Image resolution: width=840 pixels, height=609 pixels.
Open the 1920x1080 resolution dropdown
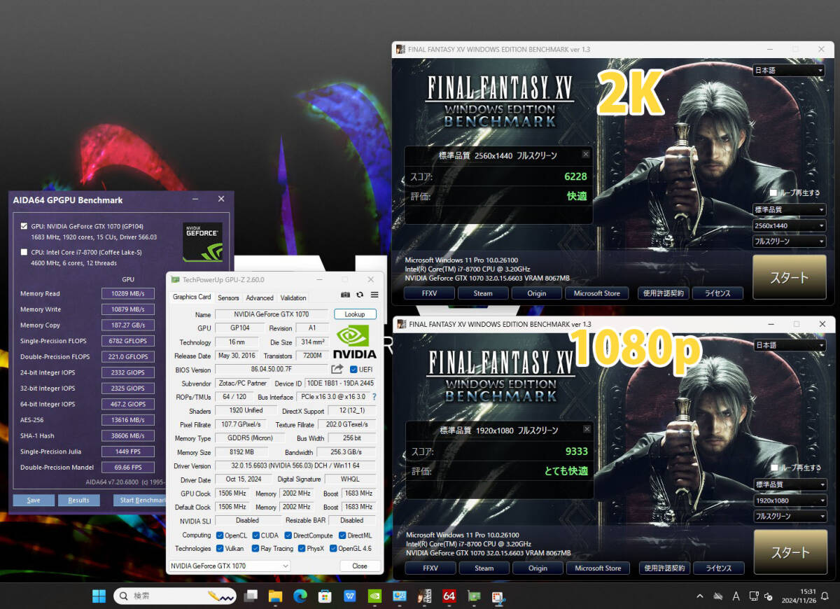(790, 500)
